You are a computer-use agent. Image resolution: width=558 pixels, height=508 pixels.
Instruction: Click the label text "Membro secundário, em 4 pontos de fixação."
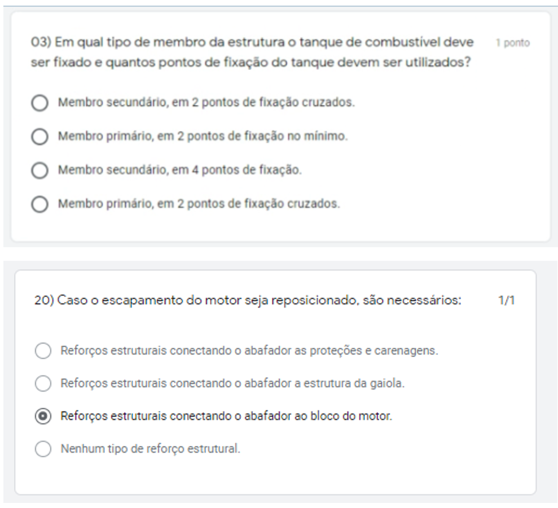click(180, 170)
